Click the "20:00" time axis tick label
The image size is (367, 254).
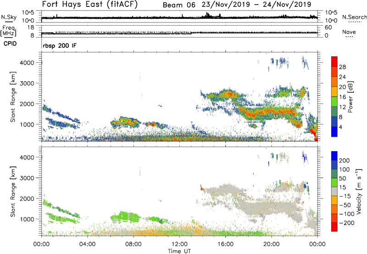271,244
